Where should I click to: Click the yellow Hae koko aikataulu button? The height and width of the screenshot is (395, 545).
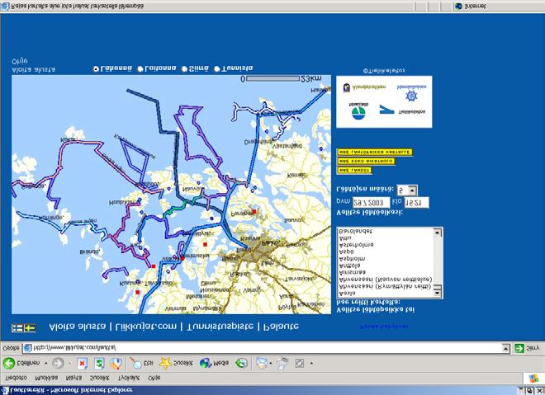click(366, 162)
